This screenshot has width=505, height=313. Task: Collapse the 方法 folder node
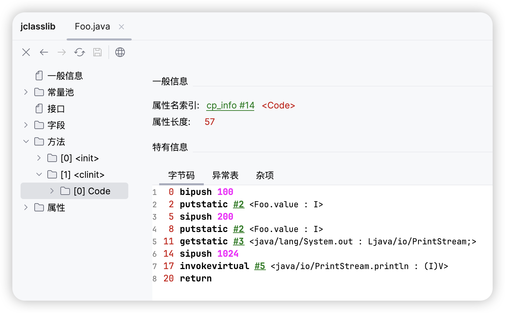[26, 141]
